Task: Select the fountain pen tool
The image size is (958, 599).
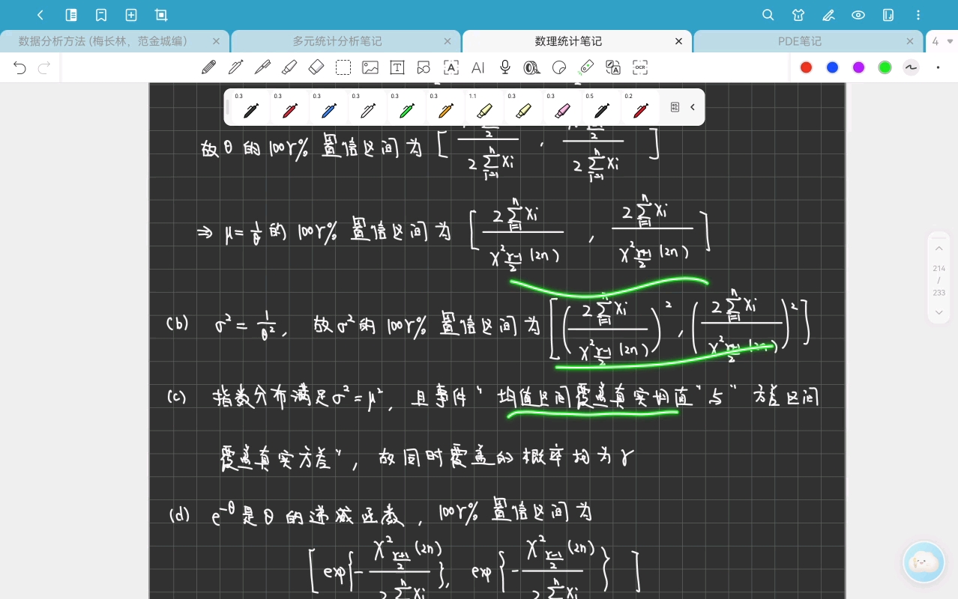Action: tap(235, 67)
